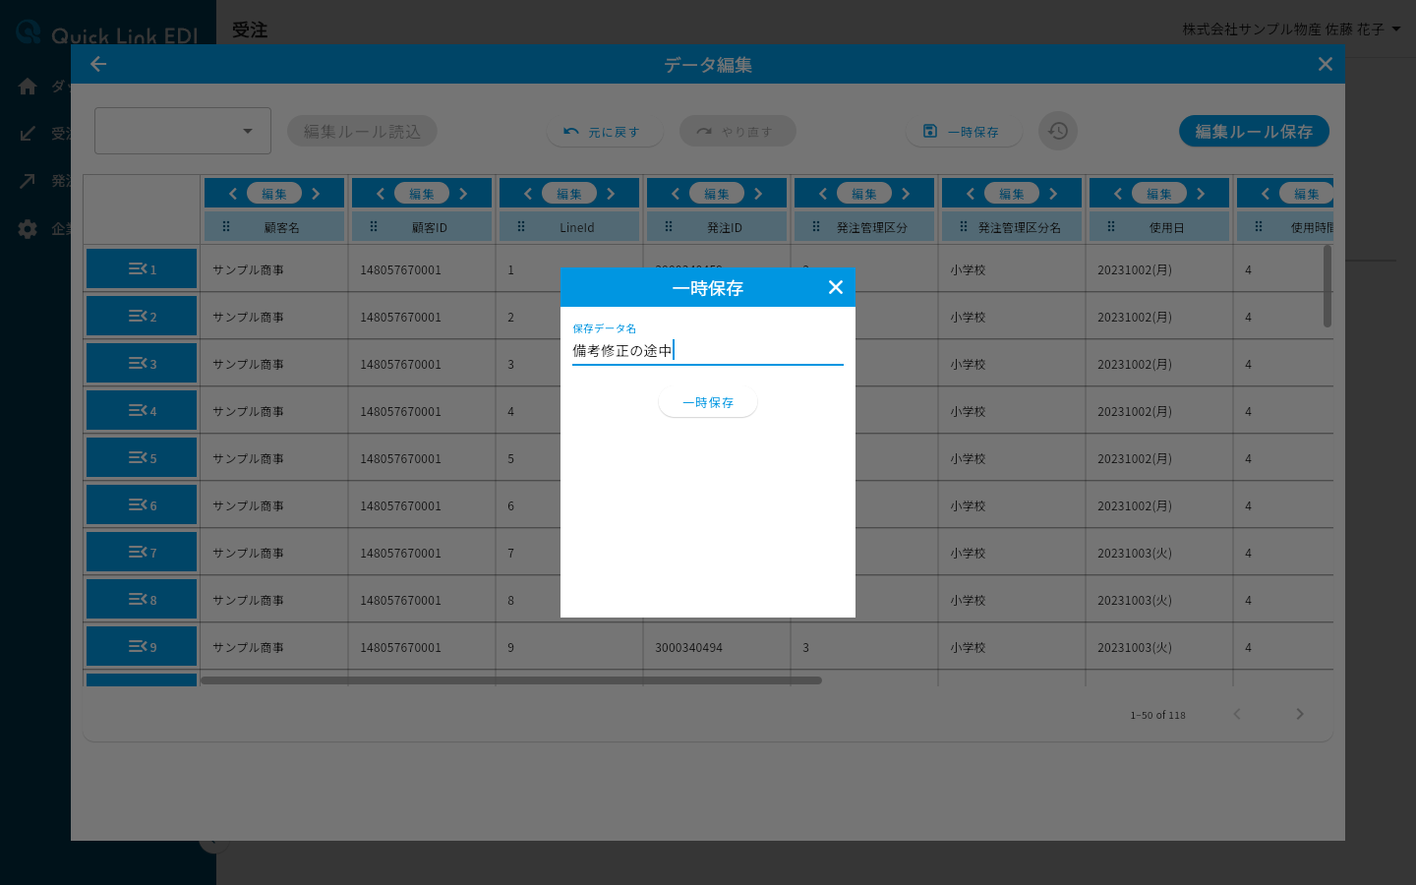Open the rule selection dropdown
Viewport: 1416px width, 885px height.
click(183, 131)
